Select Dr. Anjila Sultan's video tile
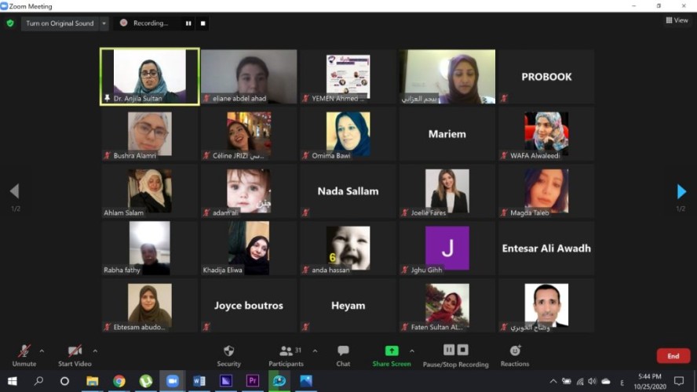 [149, 76]
